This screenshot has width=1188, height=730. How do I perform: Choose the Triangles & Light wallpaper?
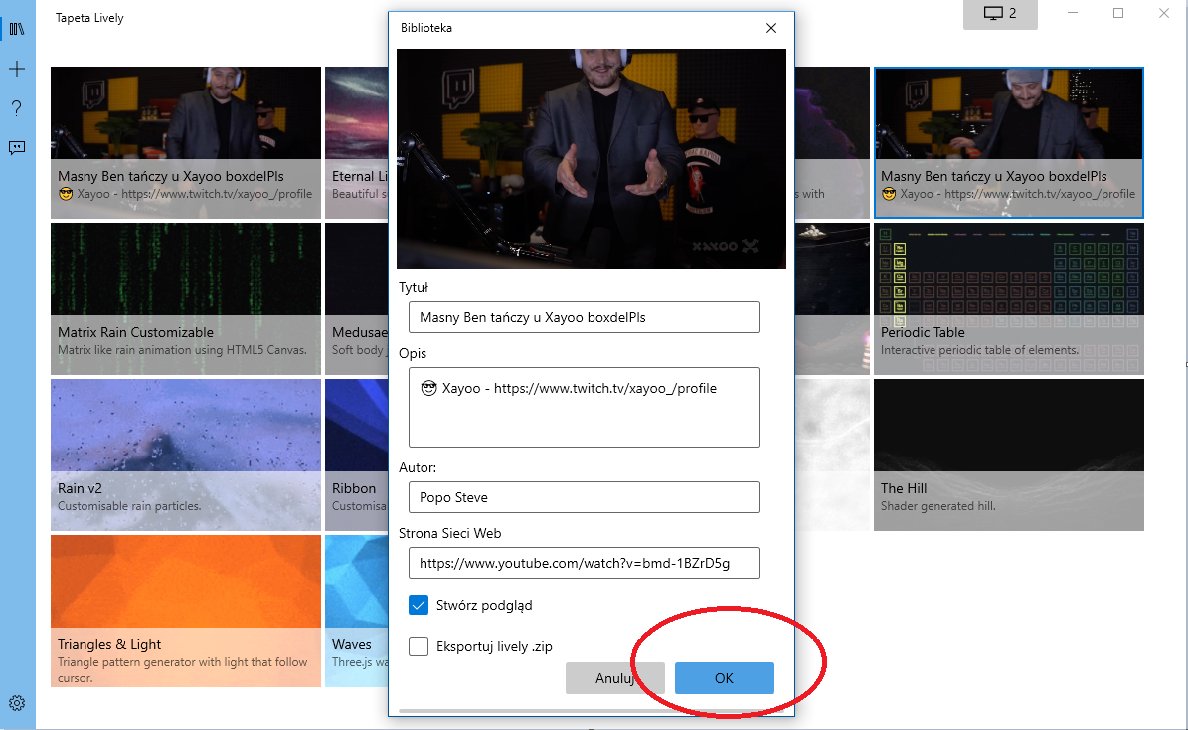click(x=186, y=611)
